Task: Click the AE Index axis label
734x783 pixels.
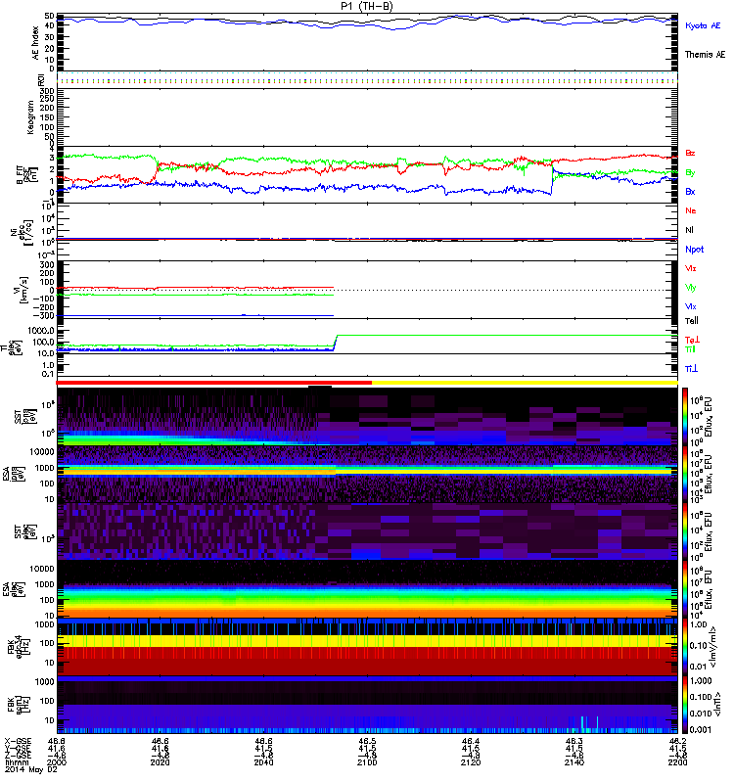Action: pos(35,43)
